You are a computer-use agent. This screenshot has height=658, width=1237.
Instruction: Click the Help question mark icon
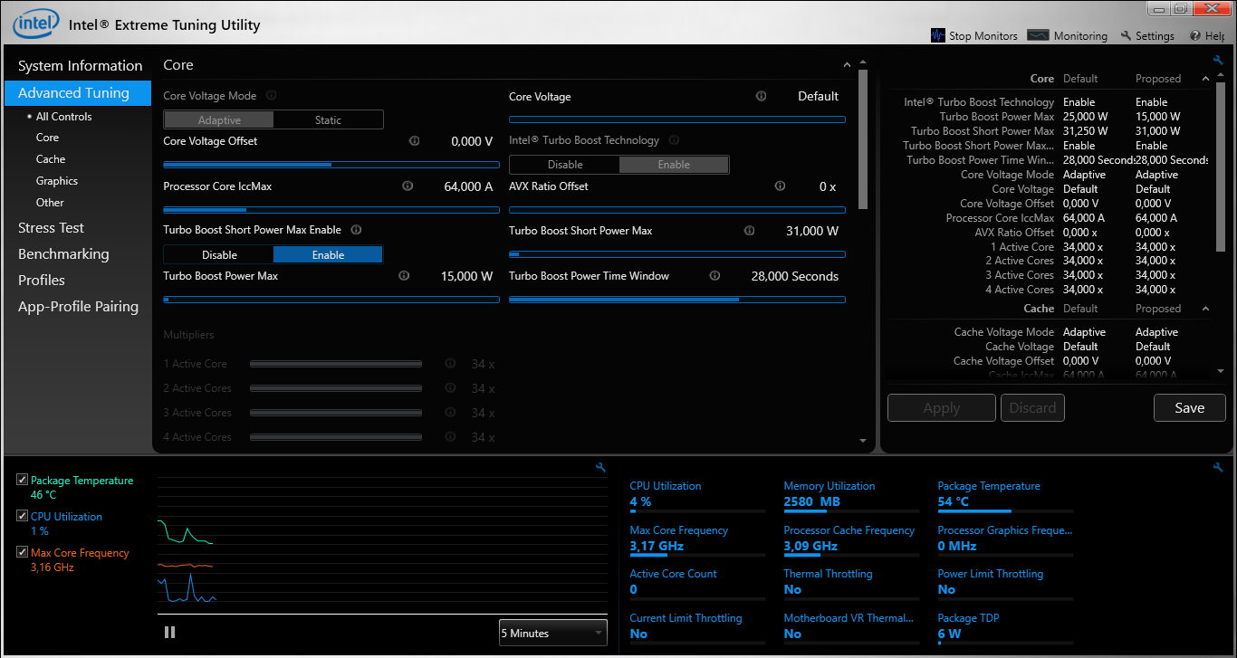click(1195, 35)
